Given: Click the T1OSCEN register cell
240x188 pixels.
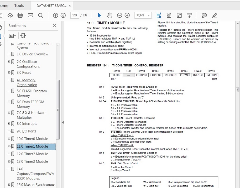Looking at the screenshot, I should (x=170, y=75).
